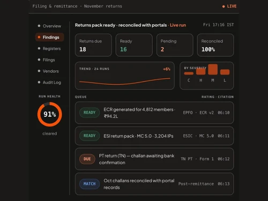Open the Audit Log section
The image size is (268, 201).
pyautogui.click(x=49, y=83)
